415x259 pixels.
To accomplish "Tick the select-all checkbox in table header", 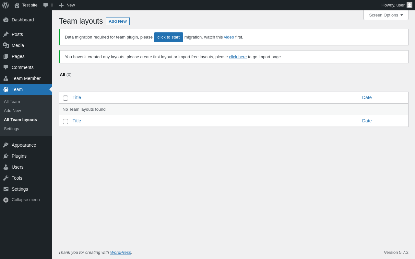I will (x=65, y=98).
